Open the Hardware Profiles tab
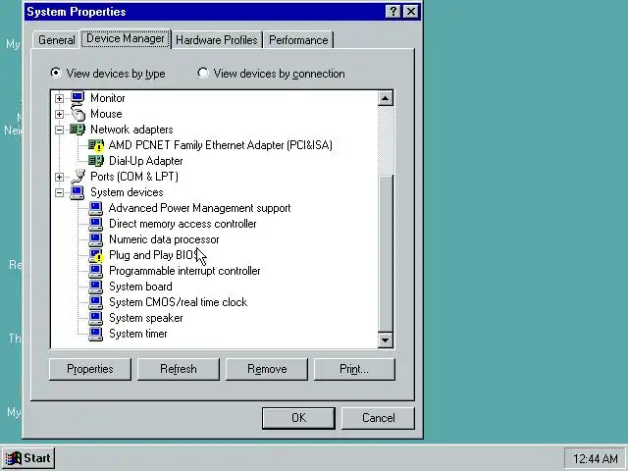The image size is (628, 471). pos(217,40)
